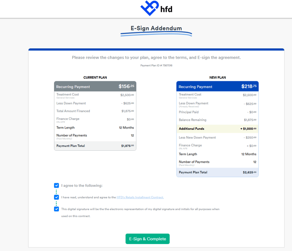This screenshot has width=292, height=251.
Task: Click the Total Amount Financed row
Action: point(95,111)
